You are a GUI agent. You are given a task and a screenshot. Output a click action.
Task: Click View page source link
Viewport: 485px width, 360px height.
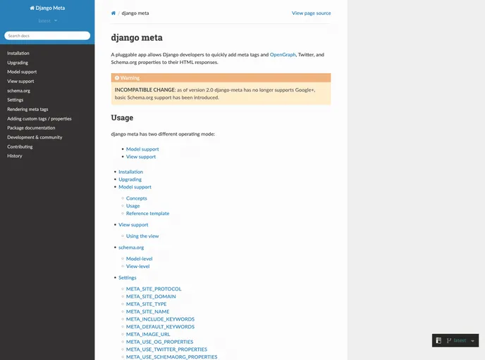point(311,13)
